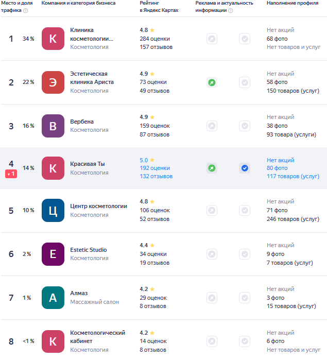This screenshot has width=327, height=360.
Task: Open the "117 товаров (услуг)" link
Action: 293,176
